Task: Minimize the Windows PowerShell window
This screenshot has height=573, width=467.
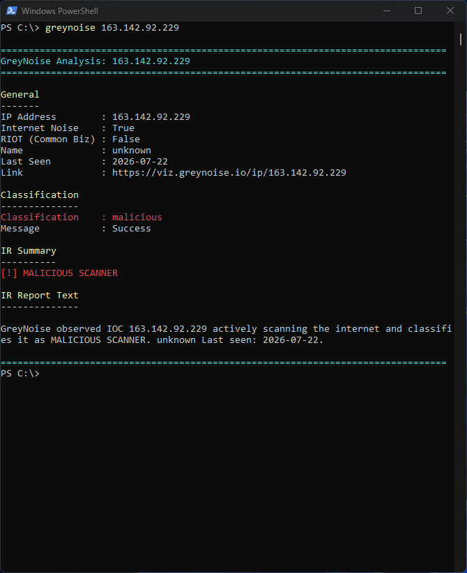Action: pos(387,10)
